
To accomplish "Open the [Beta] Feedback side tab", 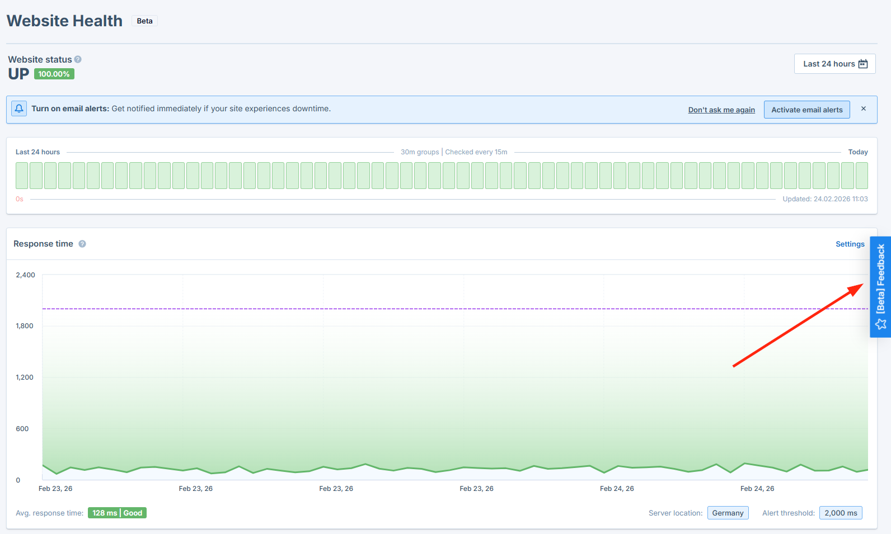I will click(x=880, y=278).
